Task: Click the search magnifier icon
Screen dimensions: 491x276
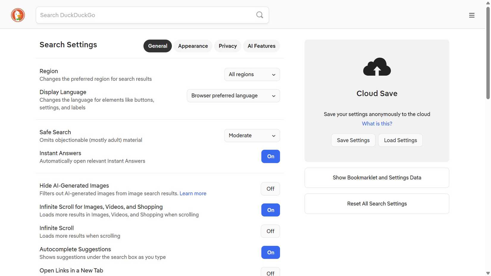Action: pyautogui.click(x=259, y=15)
